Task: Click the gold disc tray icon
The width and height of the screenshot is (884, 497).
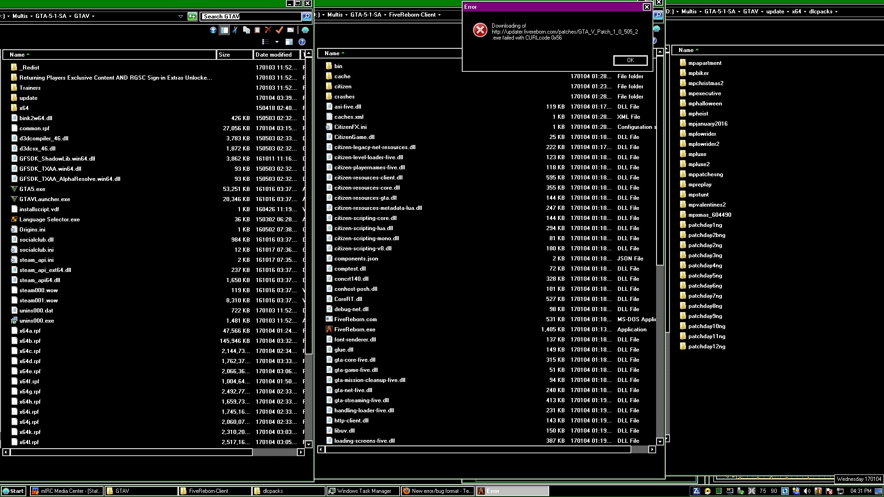Action: tap(708, 491)
